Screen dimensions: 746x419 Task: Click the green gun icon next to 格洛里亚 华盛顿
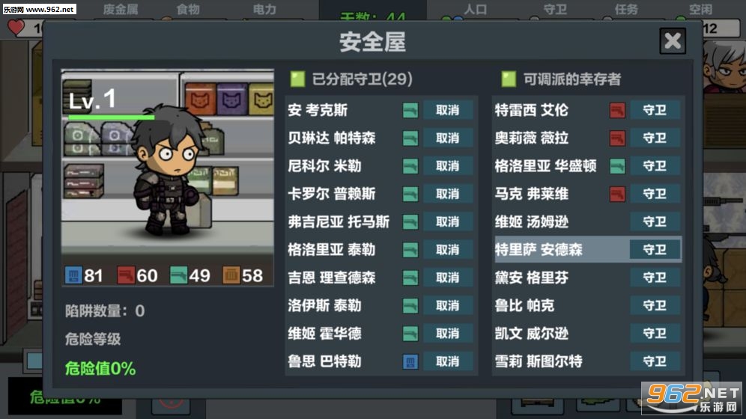(x=617, y=166)
